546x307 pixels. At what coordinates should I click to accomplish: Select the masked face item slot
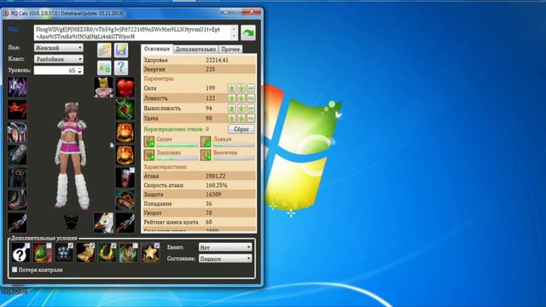pyautogui.click(x=125, y=177)
